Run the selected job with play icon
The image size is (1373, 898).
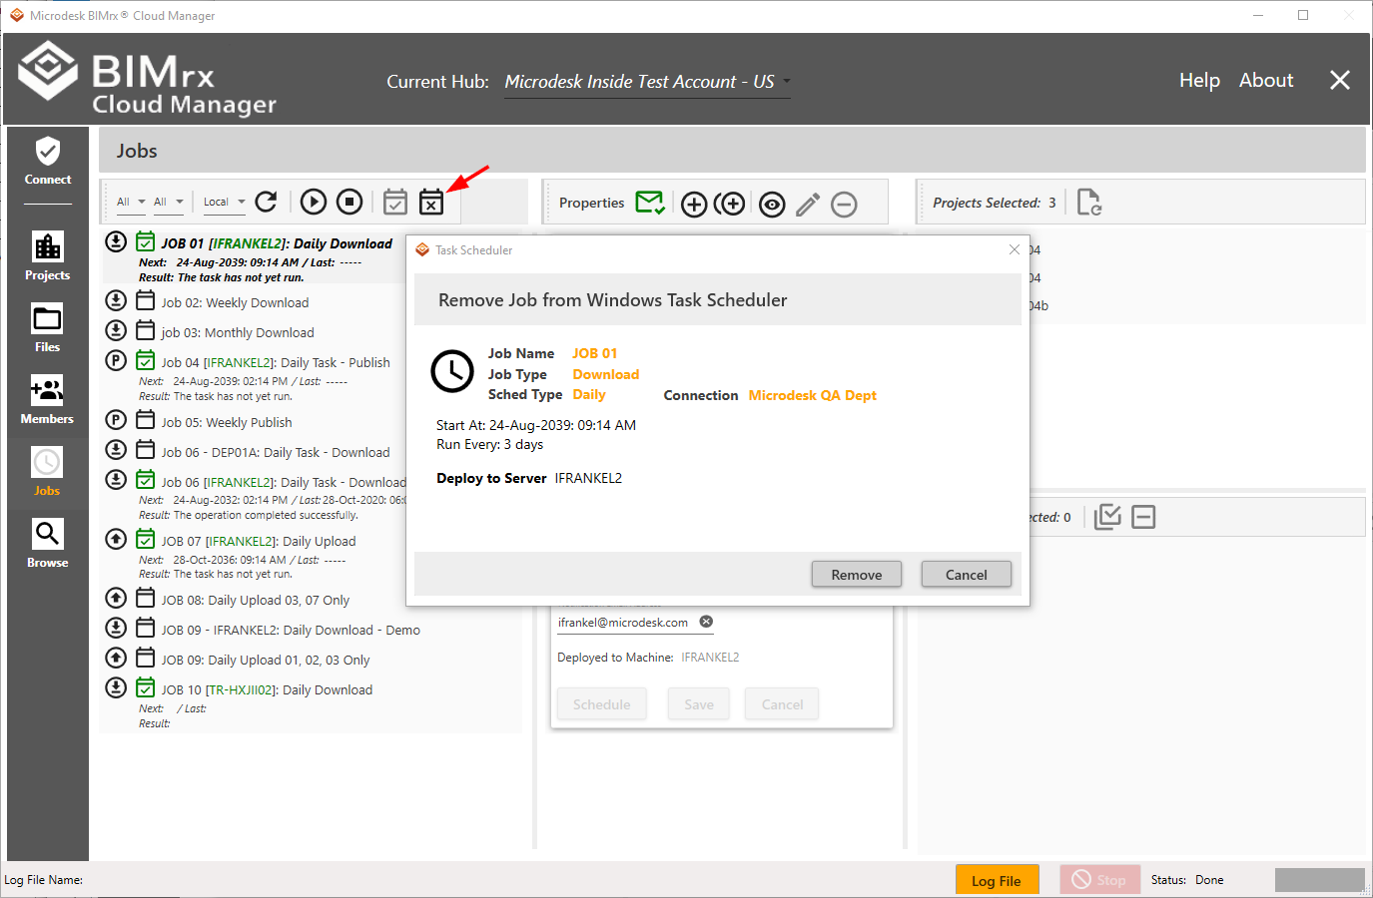(314, 202)
